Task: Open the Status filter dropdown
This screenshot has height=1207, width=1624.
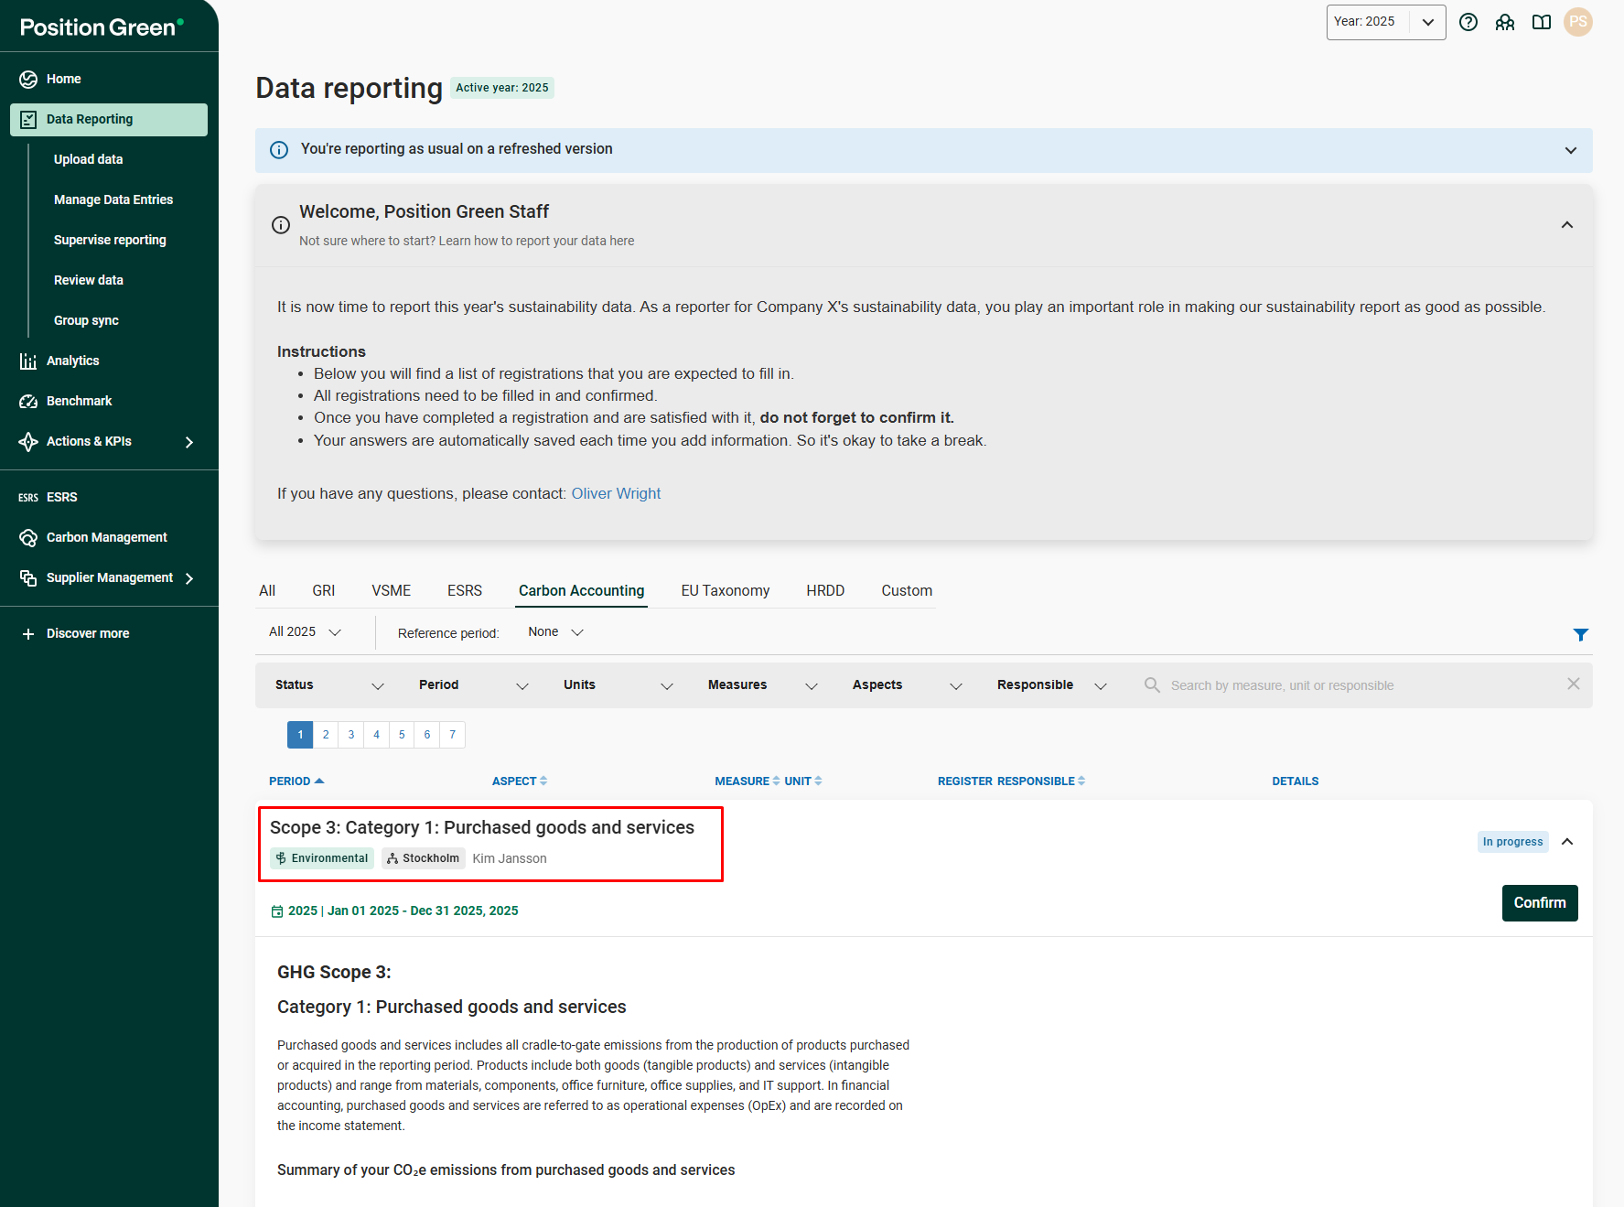Action: pyautogui.click(x=329, y=685)
